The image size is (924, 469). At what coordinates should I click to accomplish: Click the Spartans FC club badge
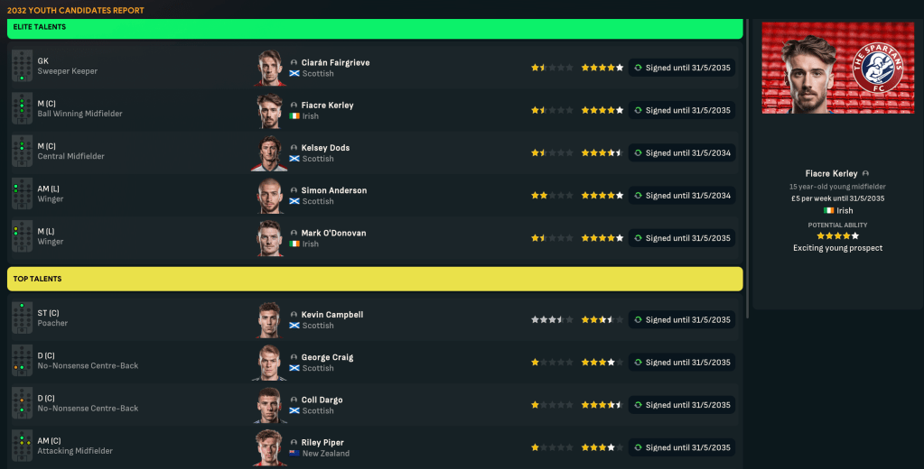[876, 68]
